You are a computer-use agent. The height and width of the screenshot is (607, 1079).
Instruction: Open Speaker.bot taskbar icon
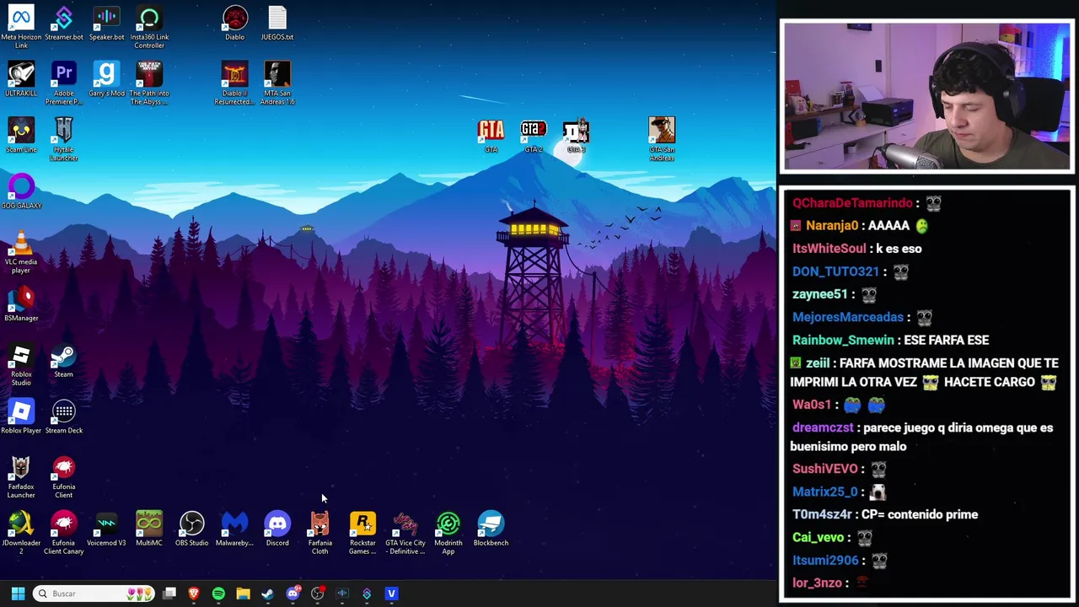click(342, 594)
